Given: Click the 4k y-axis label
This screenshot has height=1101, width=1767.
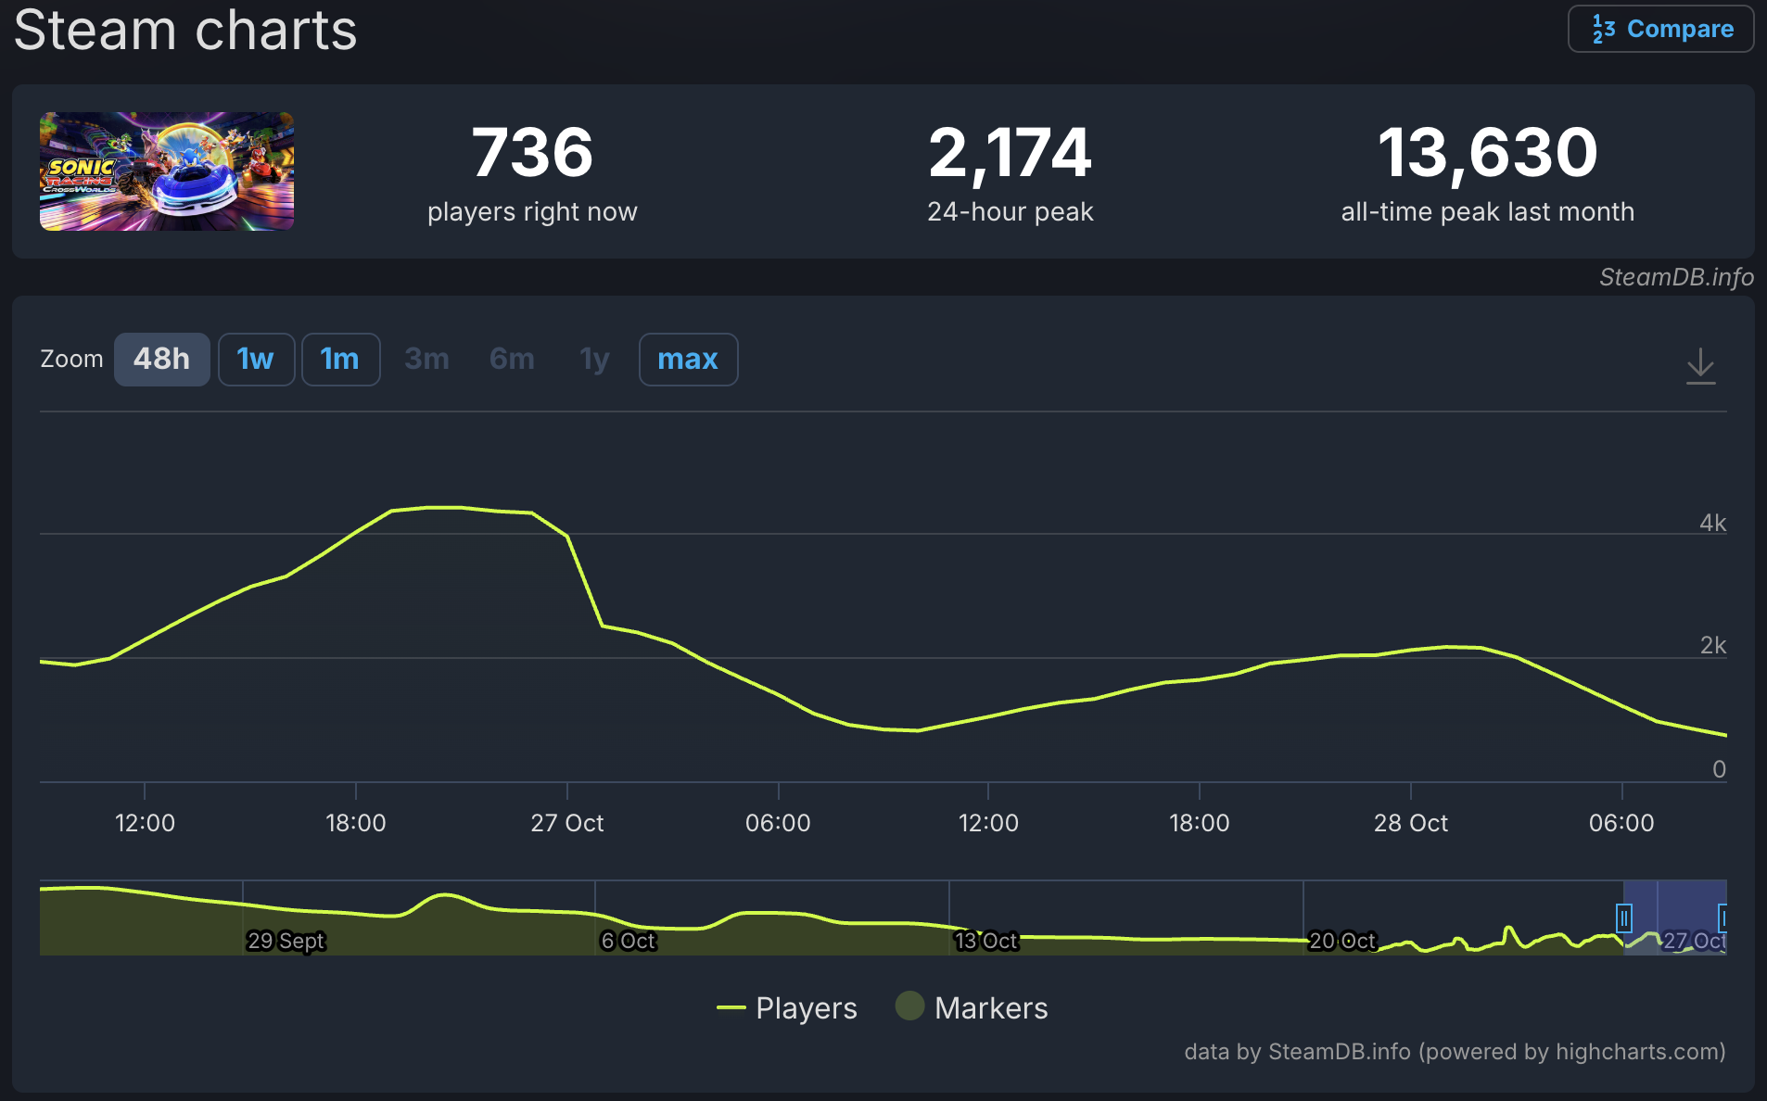Looking at the screenshot, I should pyautogui.click(x=1712, y=523).
